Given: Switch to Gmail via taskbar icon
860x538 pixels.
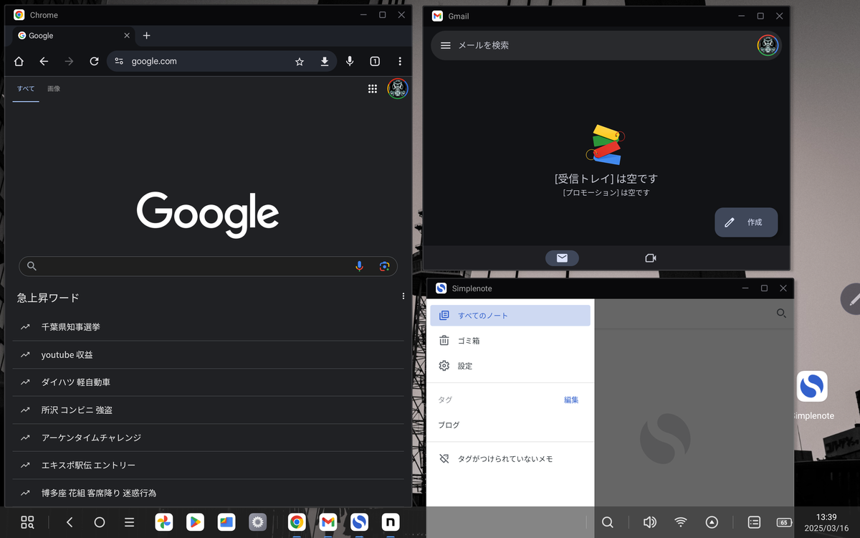Looking at the screenshot, I should pos(328,522).
